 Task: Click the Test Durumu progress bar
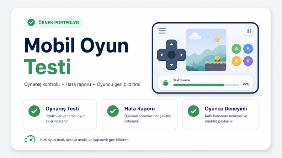coord(206,85)
